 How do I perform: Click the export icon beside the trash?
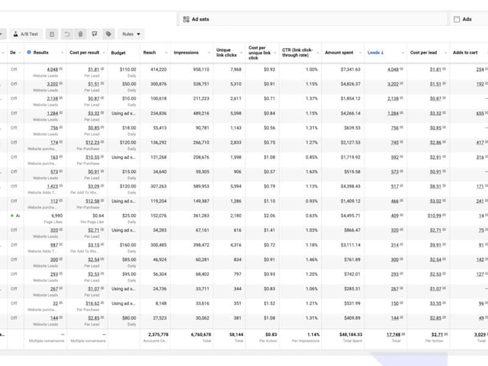point(95,34)
